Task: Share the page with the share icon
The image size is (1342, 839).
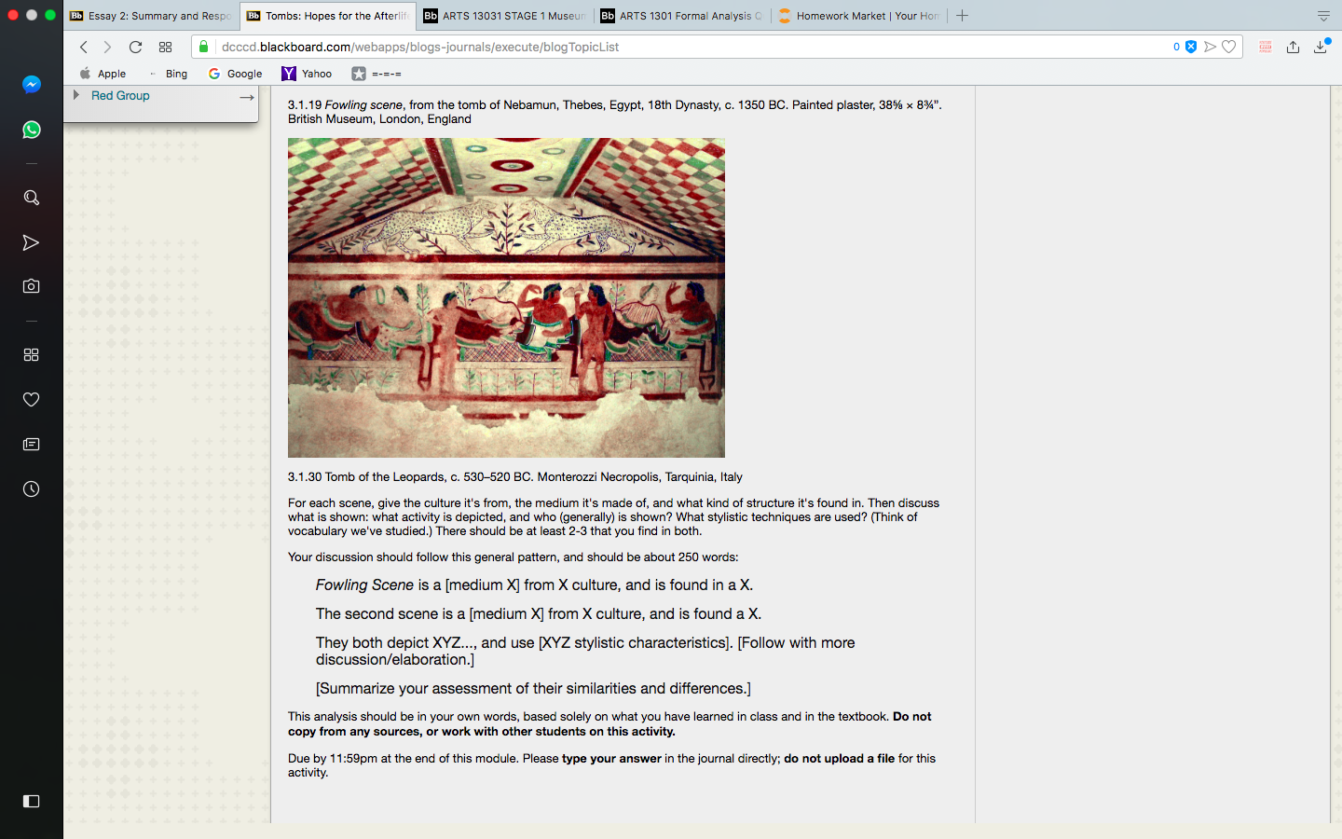Action: click(1293, 47)
